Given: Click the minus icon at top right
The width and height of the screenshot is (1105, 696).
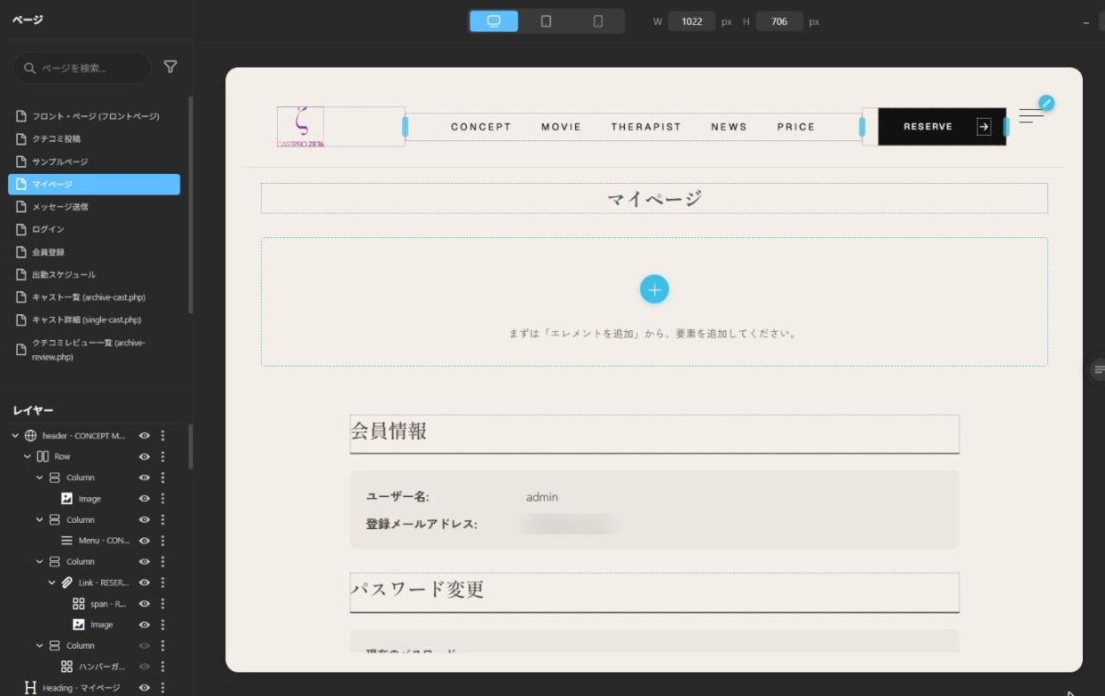Looking at the screenshot, I should pos(1086,22).
